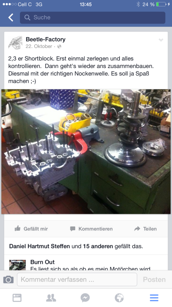View the 15 anderen likes list
Image resolution: width=172 pixels, height=307 pixels.
tap(98, 246)
